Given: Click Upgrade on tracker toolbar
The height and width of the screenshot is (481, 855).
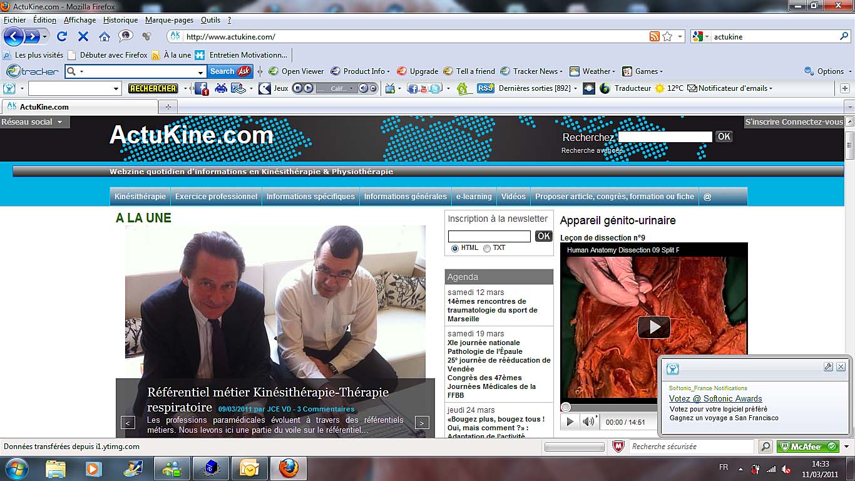Looking at the screenshot, I should point(417,71).
